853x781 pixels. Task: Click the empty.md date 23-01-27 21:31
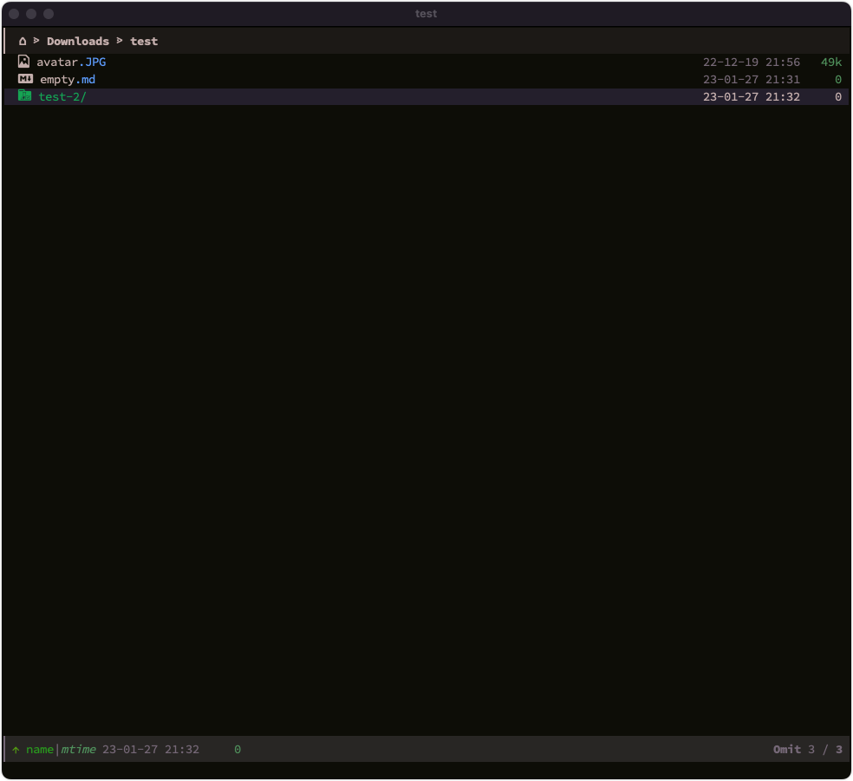click(752, 80)
